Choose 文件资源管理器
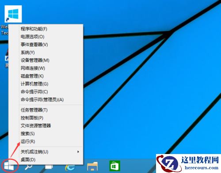 point(46,126)
